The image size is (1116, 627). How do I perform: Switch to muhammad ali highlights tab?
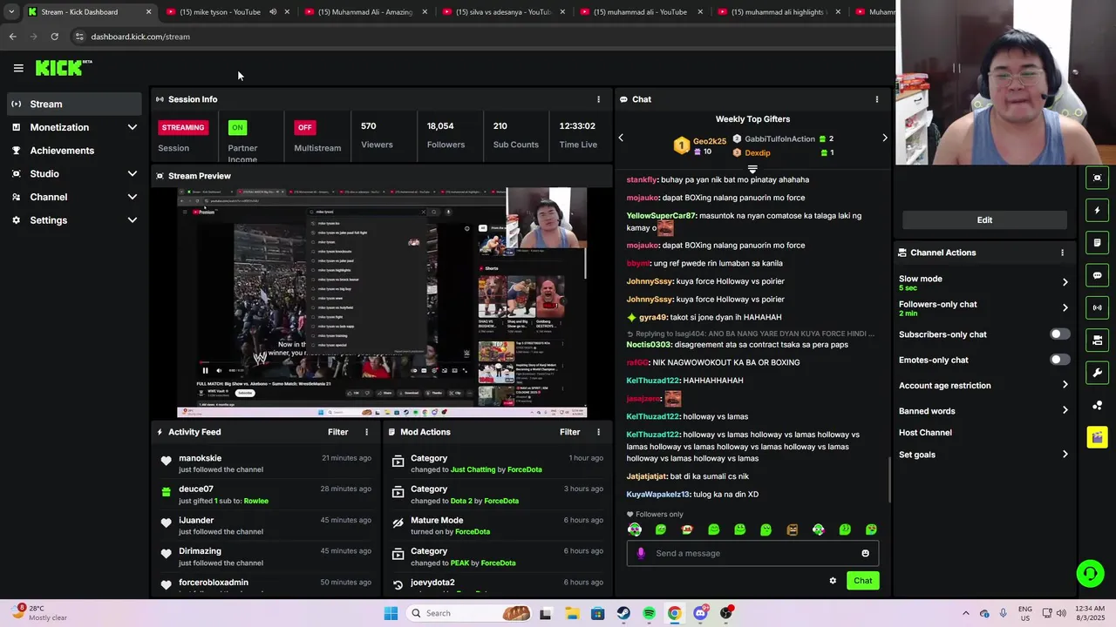[779, 12]
